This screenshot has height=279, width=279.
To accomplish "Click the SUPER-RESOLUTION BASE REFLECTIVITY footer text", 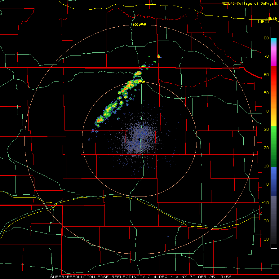I will click(98, 277).
